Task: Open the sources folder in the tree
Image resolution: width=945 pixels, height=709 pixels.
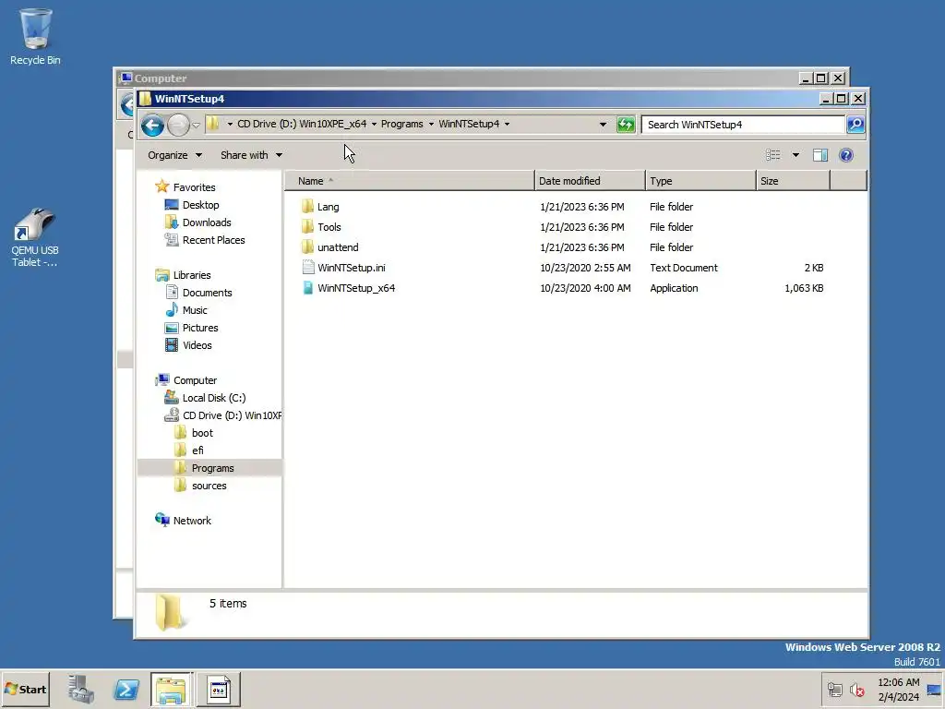Action: [x=209, y=486]
